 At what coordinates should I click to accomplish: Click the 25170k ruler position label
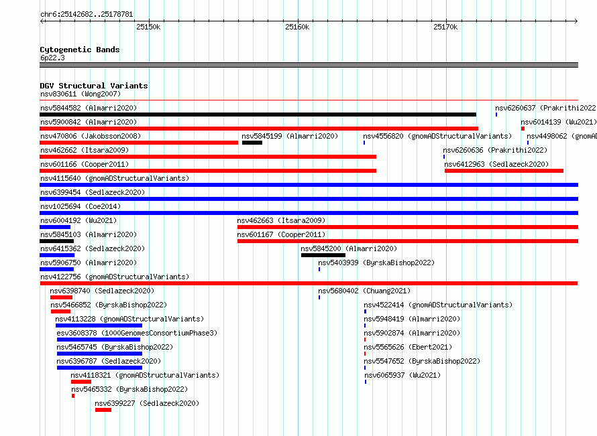(445, 27)
